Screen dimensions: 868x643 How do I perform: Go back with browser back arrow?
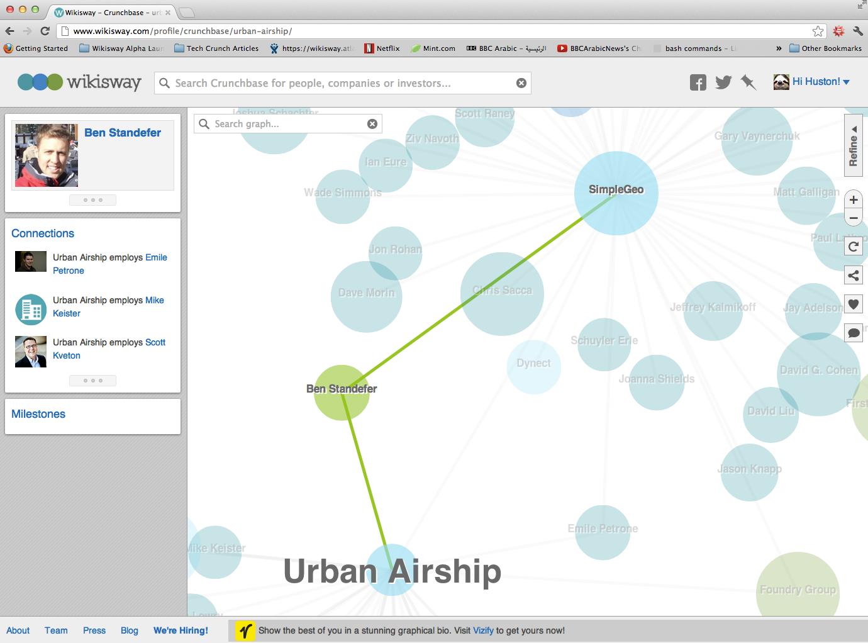click(x=9, y=31)
